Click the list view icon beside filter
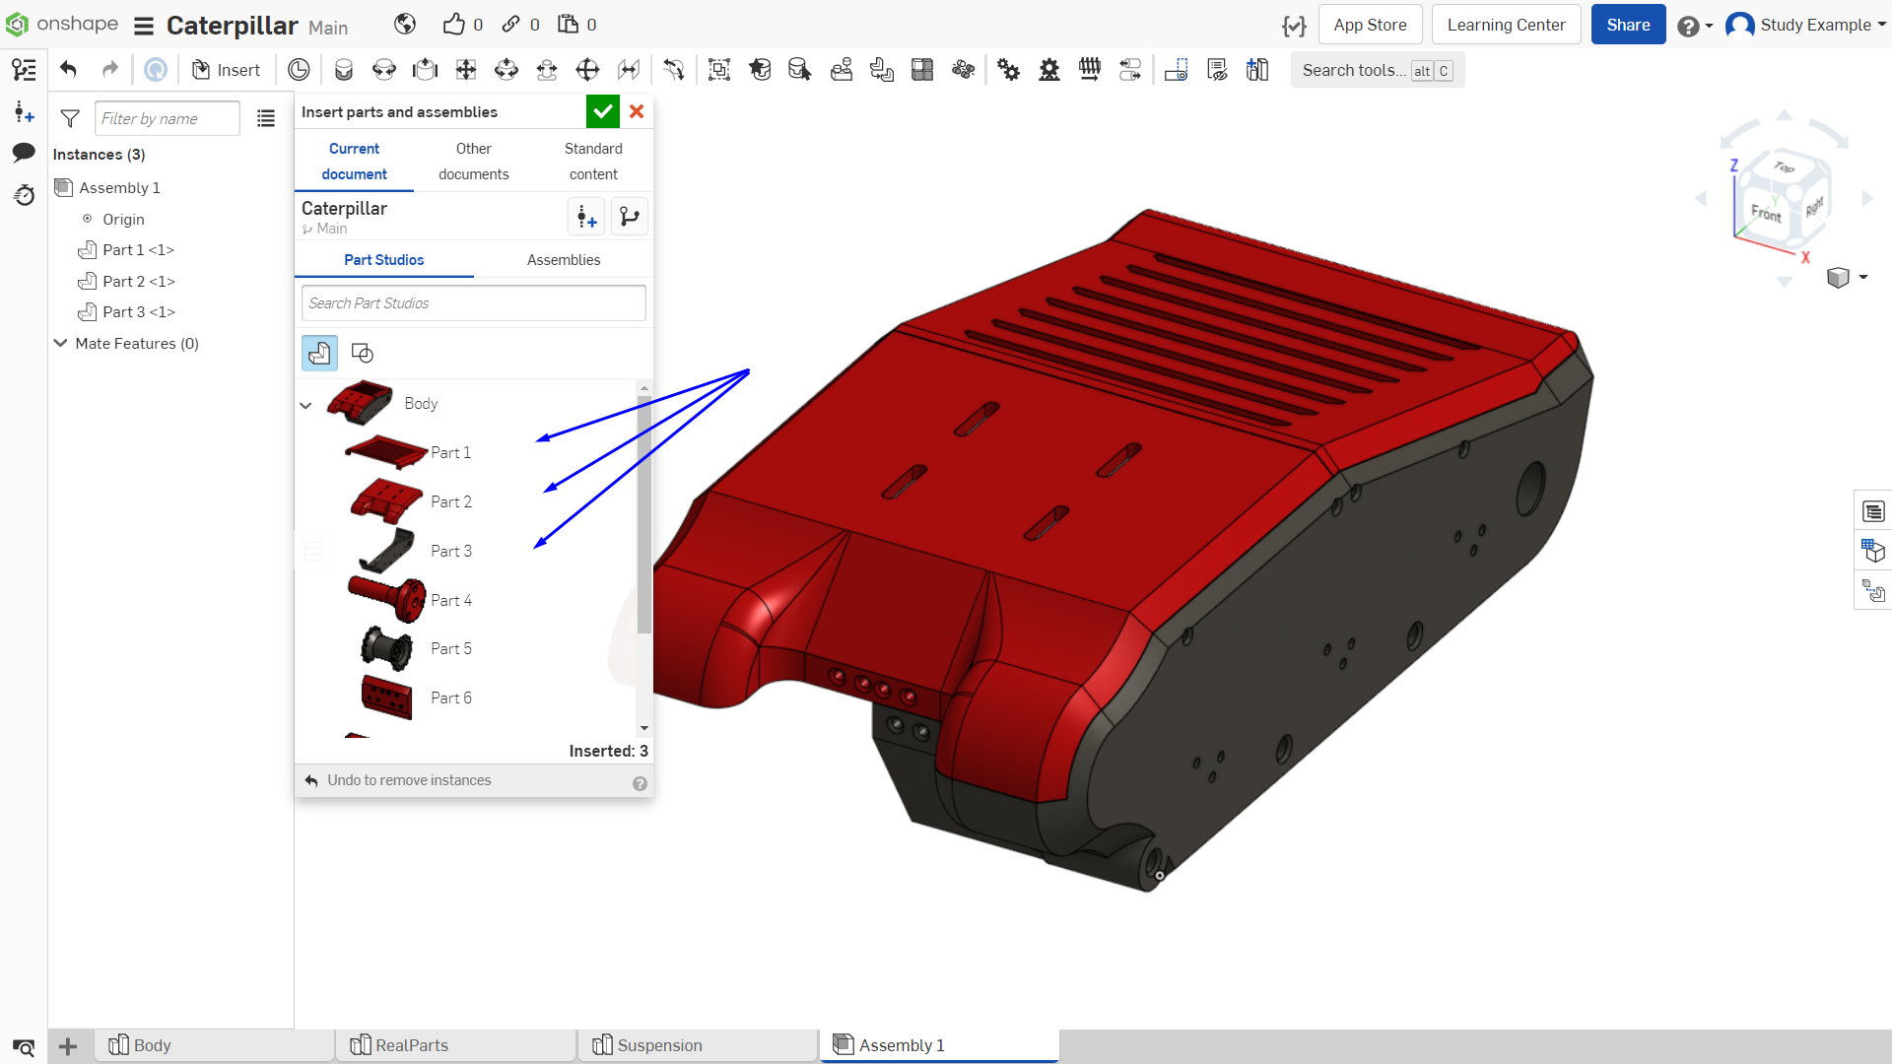 [x=266, y=119]
